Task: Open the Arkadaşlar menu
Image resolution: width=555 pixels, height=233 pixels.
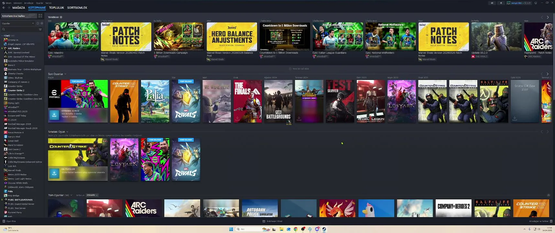Action: click(29, 3)
